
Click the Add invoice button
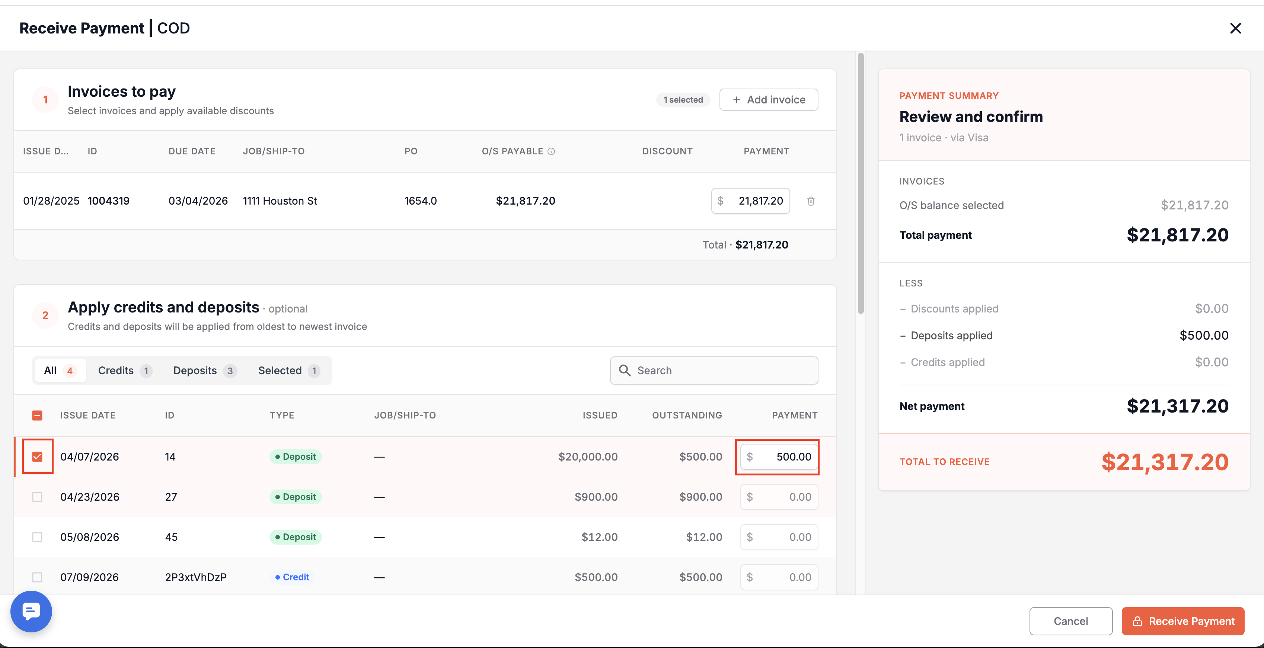768,100
